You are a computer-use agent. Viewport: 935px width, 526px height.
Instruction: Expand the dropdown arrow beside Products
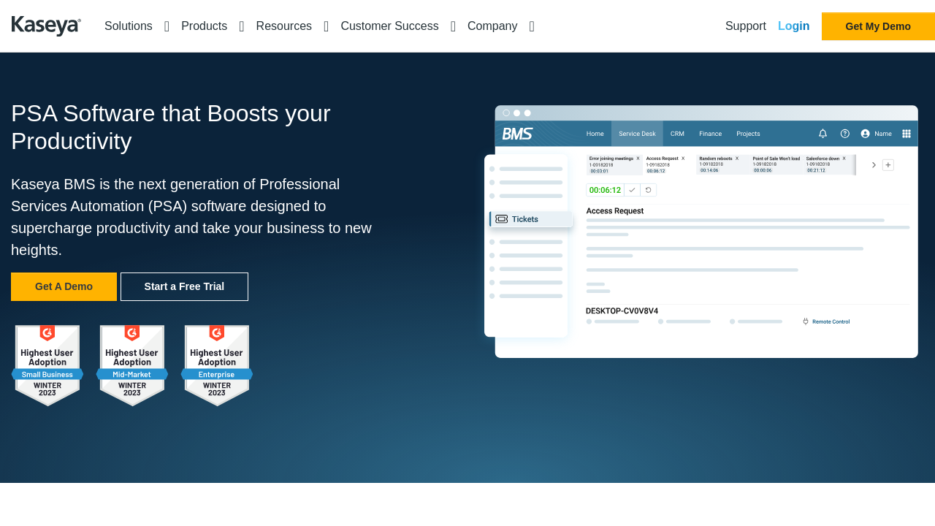click(x=242, y=27)
